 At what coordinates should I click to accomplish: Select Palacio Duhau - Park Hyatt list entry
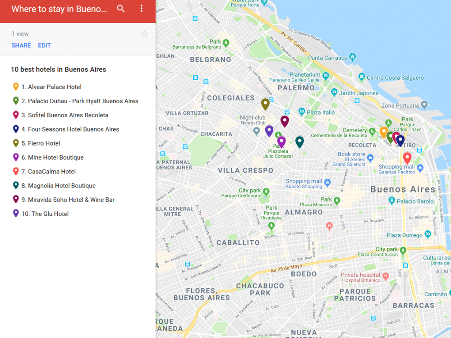pyautogui.click(x=83, y=101)
